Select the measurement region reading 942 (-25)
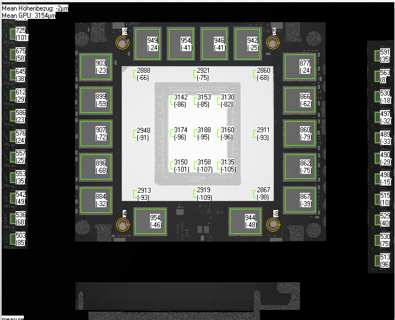Viewport: 395px width, 320px height. 248,44
